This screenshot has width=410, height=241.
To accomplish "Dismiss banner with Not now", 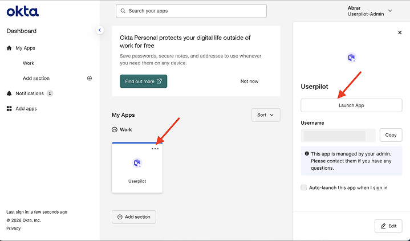I will click(x=249, y=81).
